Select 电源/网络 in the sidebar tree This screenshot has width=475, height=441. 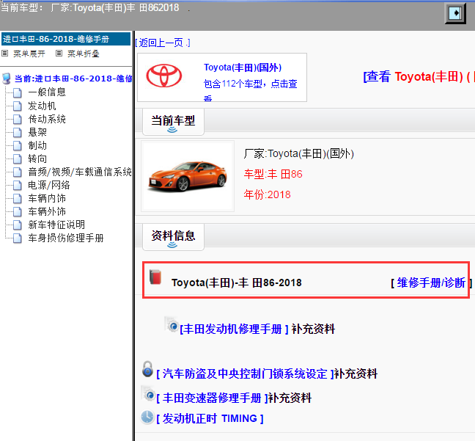tap(49, 185)
